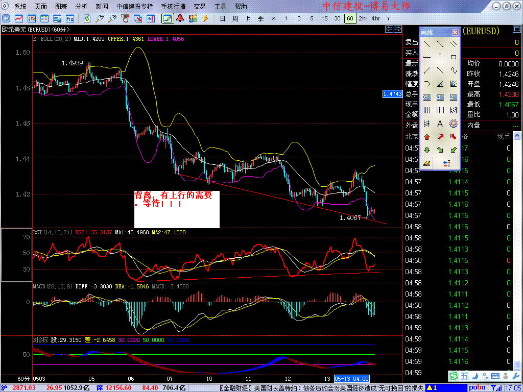Switch to 4hr chart period
The width and height of the screenshot is (523, 392).
376,18
